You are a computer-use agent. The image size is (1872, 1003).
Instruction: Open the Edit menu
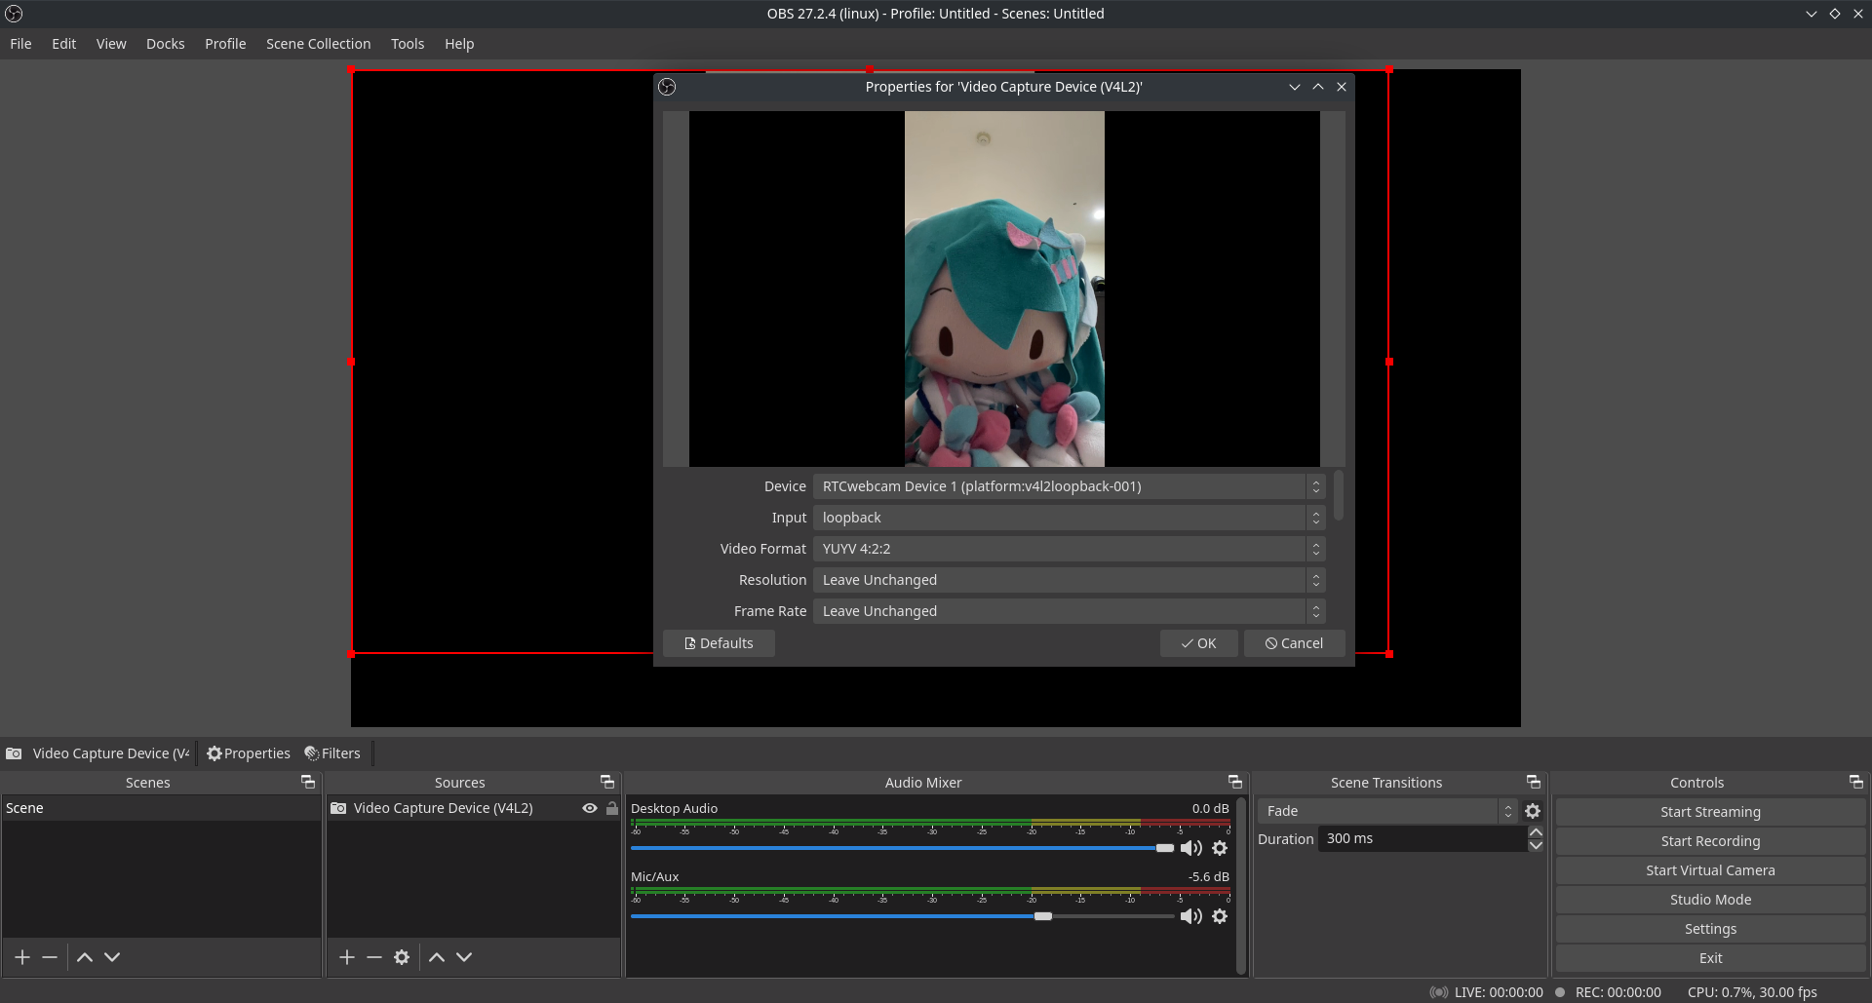click(63, 44)
